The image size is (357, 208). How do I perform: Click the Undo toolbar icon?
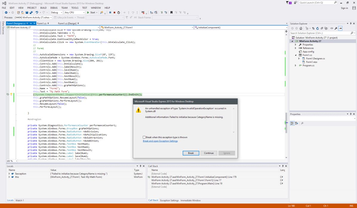(x=37, y=13)
